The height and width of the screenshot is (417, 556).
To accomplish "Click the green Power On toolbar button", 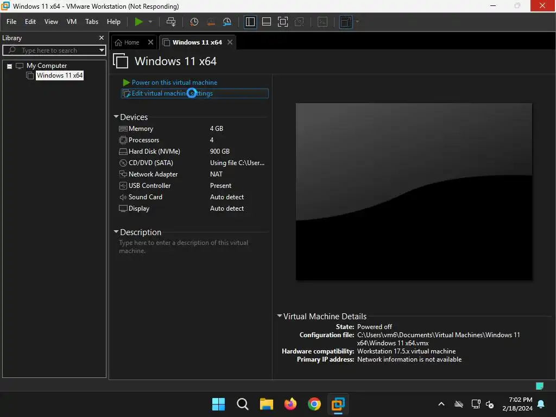I will point(138,22).
